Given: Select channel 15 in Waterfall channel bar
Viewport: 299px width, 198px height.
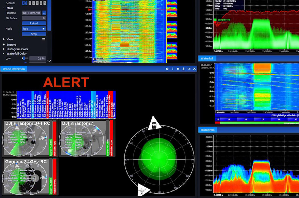Looking at the screenshot, I should 262,119.
